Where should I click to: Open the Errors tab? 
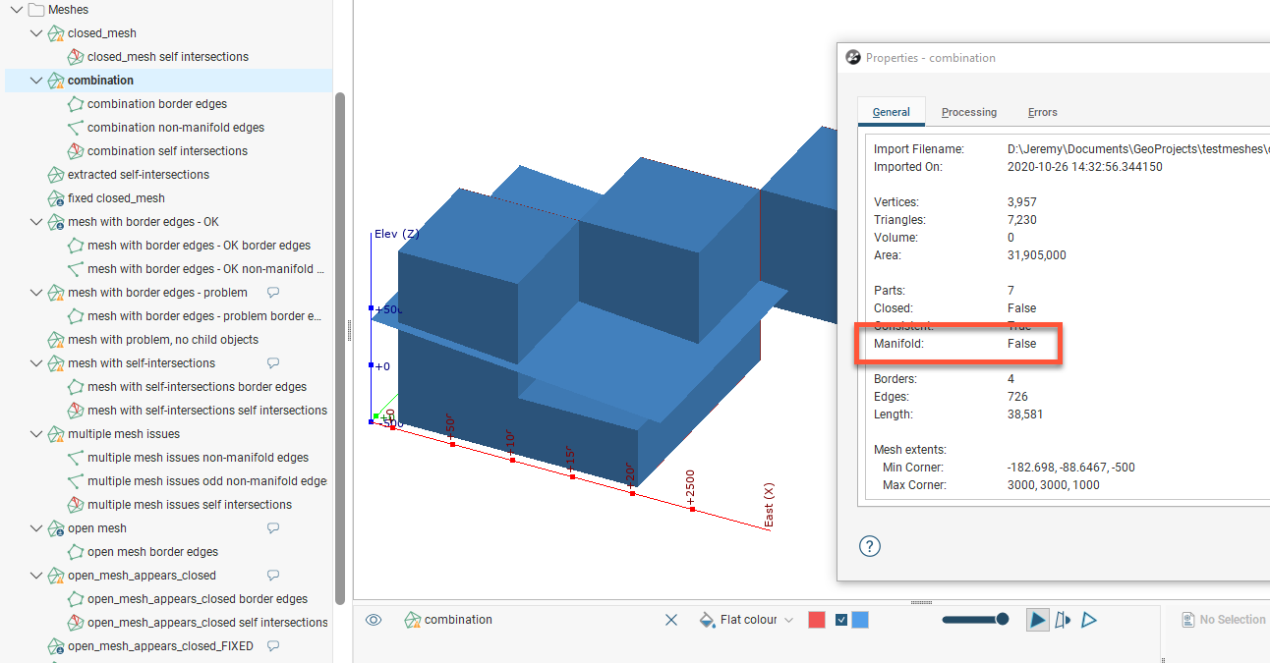pyautogui.click(x=1042, y=112)
